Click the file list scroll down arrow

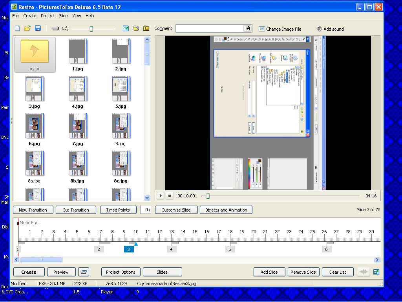click(147, 197)
